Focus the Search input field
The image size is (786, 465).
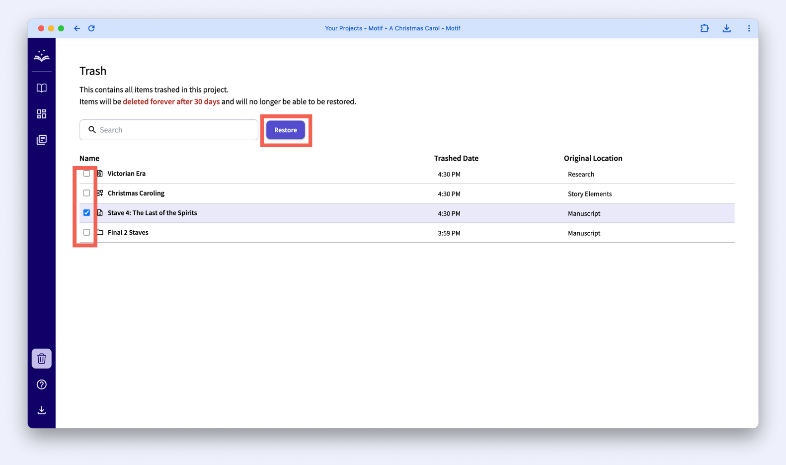pyautogui.click(x=169, y=130)
